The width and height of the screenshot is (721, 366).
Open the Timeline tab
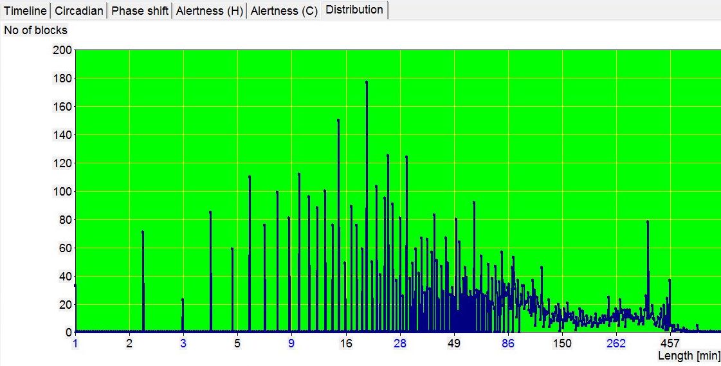point(26,11)
